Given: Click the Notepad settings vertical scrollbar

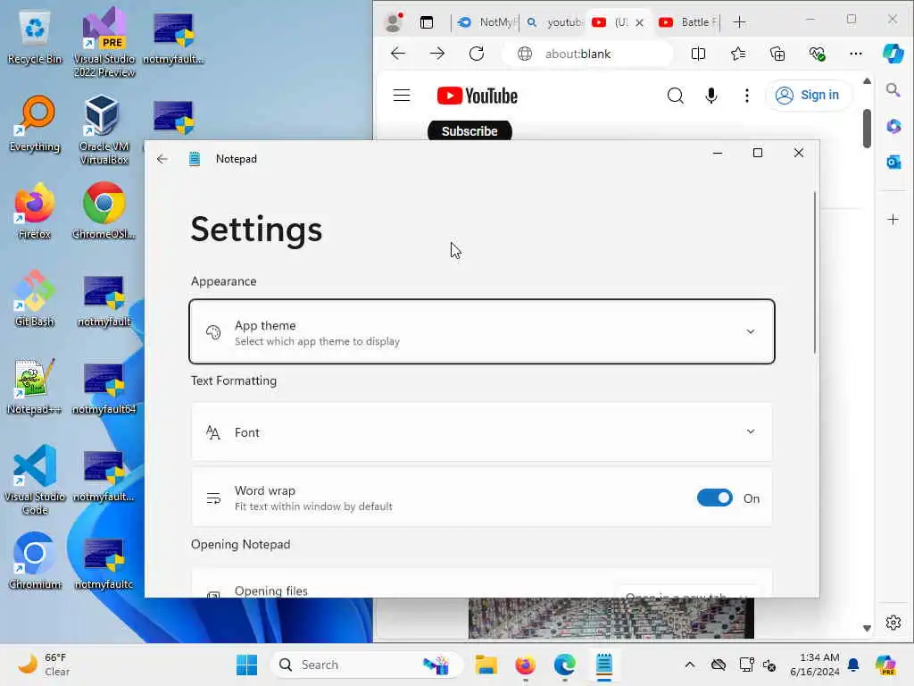Looking at the screenshot, I should (x=814, y=272).
